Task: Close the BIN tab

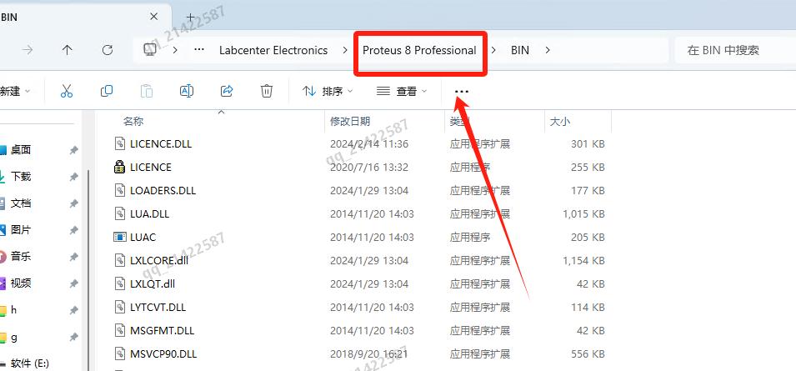Action: coord(154,16)
